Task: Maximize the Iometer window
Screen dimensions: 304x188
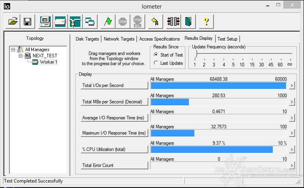Action: (278, 5)
